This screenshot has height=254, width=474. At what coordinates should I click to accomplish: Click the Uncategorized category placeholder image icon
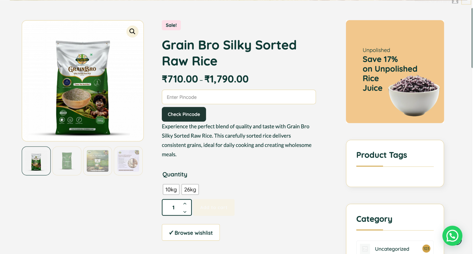(365, 249)
